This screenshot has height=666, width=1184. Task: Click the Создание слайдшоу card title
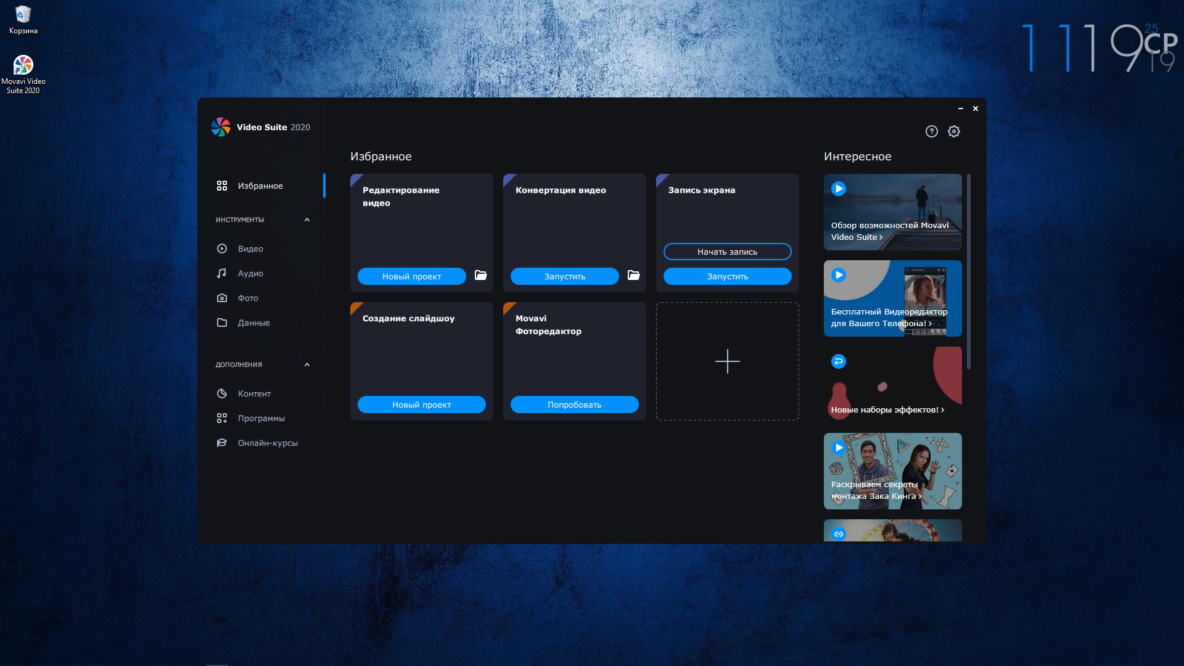click(x=408, y=318)
